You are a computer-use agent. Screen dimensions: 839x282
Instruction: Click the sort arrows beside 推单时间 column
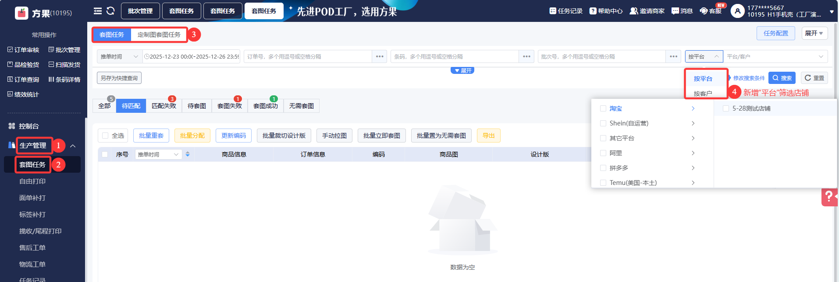(x=188, y=154)
